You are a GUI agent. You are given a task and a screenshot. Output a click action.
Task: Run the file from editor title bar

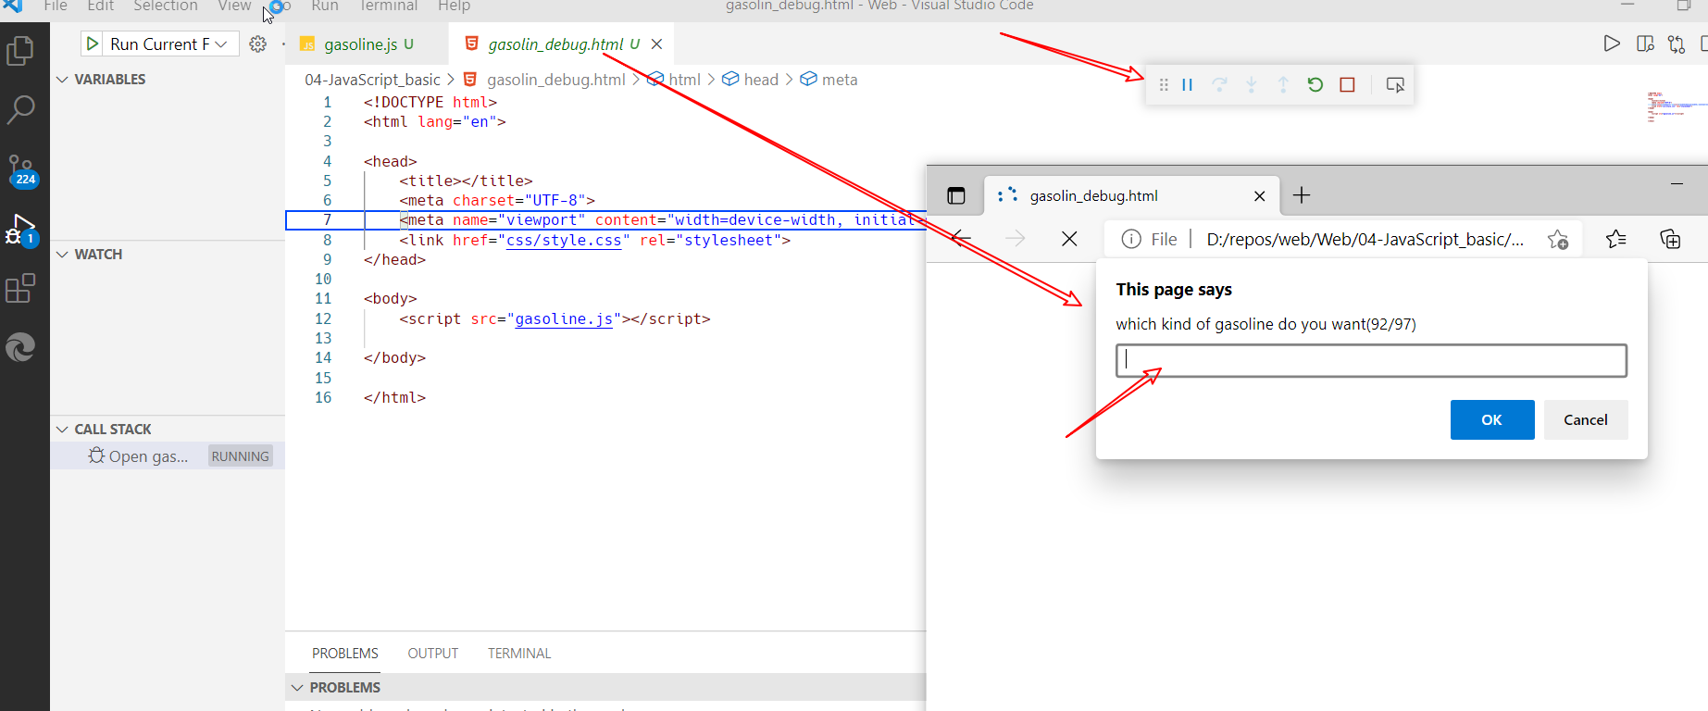[1612, 44]
